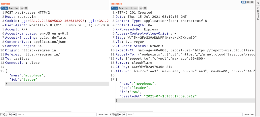The image size is (260, 117).
Task: Click the Response panel title
Action: [117, 4]
